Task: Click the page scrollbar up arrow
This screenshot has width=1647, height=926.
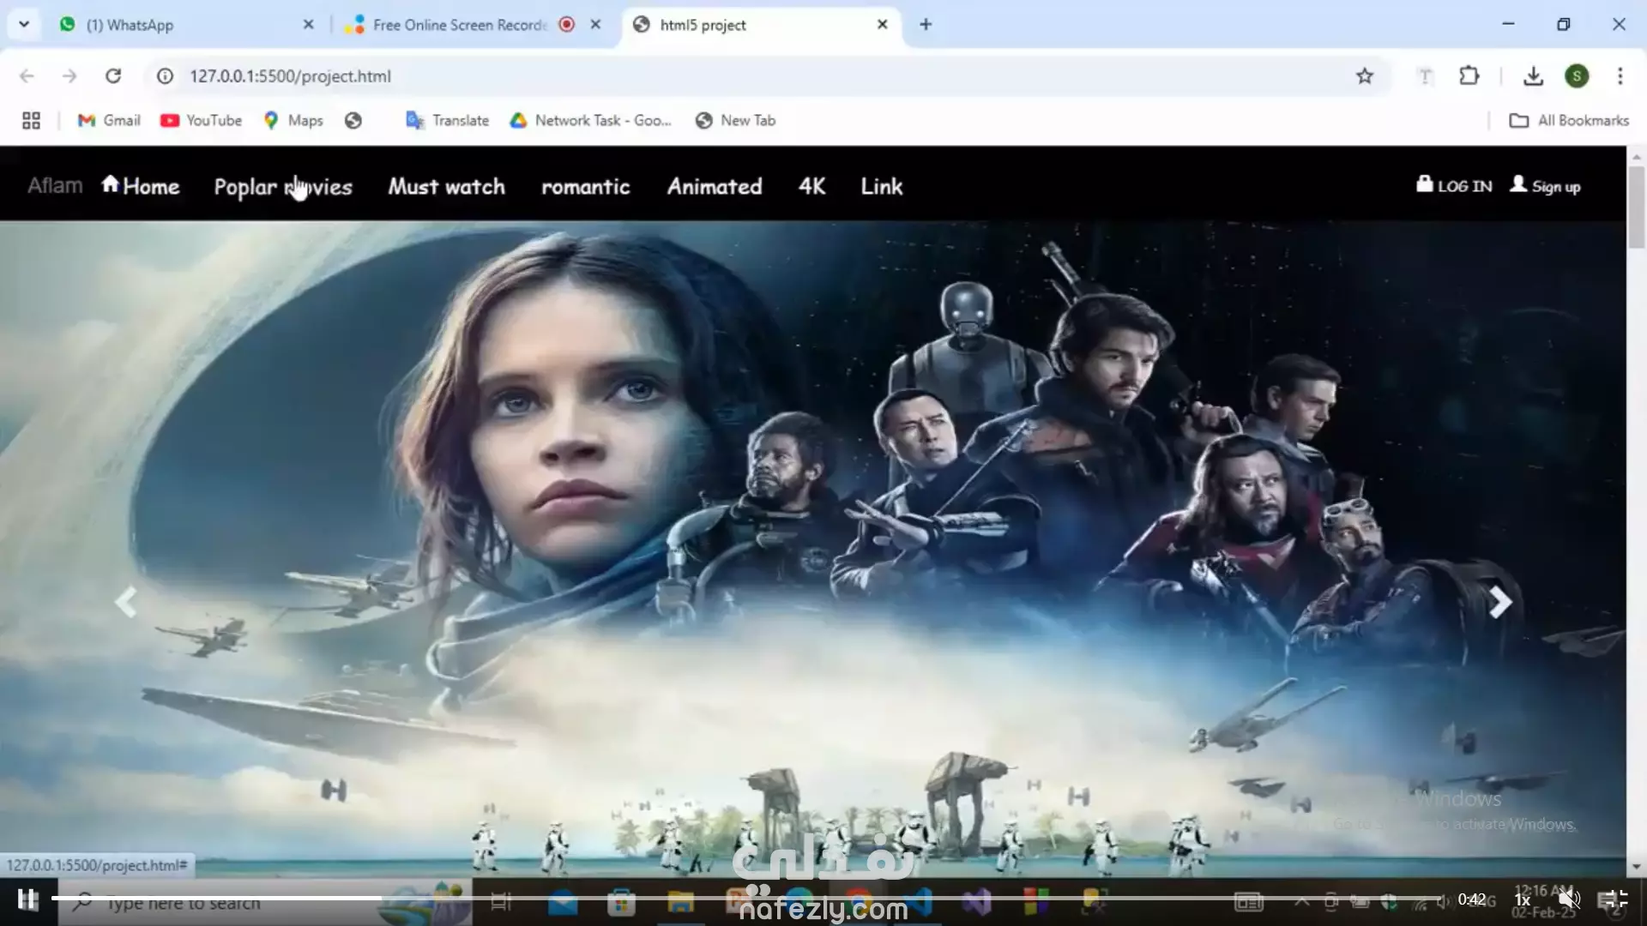Action: pos(1636,157)
